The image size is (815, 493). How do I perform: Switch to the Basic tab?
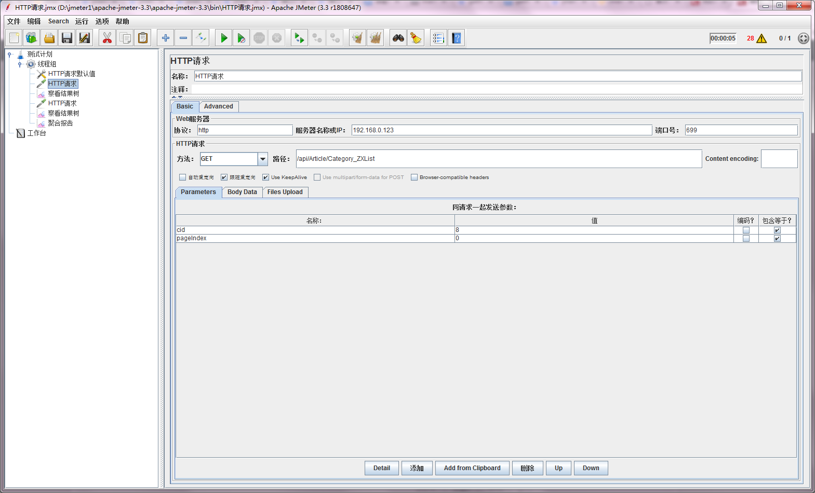pyautogui.click(x=185, y=106)
